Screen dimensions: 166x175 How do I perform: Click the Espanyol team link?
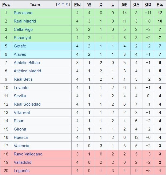coord(22,38)
